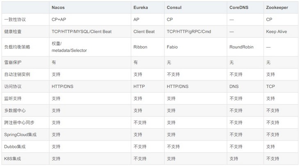This screenshot has height=166, width=300.
Task: Click the Keep Alive cell under Zookeeper
Action: (276, 32)
